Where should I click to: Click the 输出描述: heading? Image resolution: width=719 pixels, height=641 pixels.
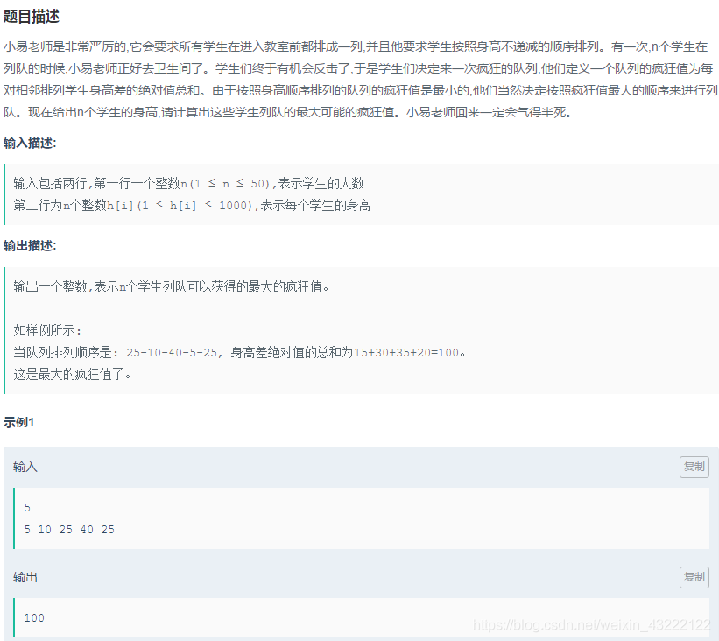30,246
